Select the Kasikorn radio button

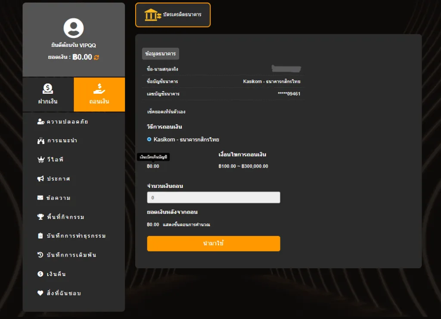pyautogui.click(x=149, y=139)
